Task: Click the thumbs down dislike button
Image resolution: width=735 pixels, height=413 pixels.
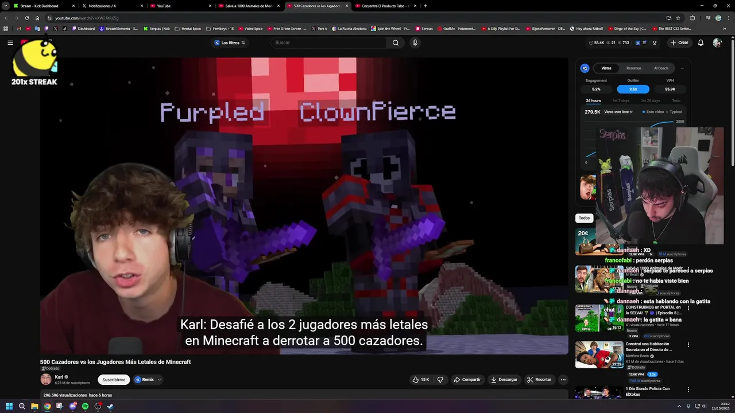Action: click(x=440, y=379)
